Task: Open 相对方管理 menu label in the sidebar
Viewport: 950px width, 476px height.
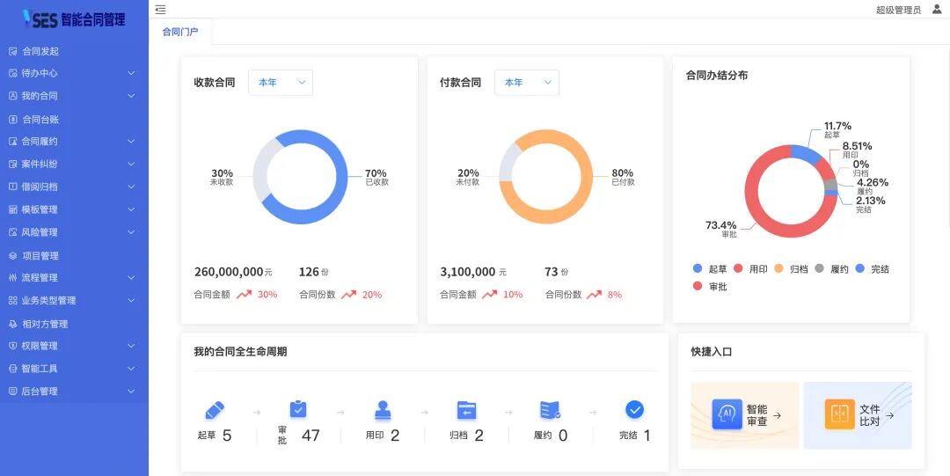Action: point(45,324)
